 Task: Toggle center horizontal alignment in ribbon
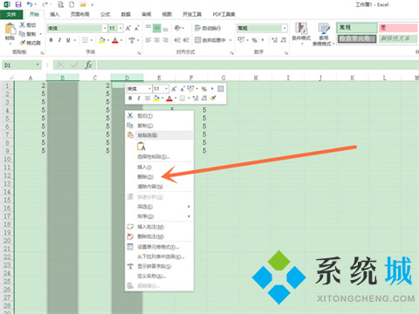click(x=157, y=40)
